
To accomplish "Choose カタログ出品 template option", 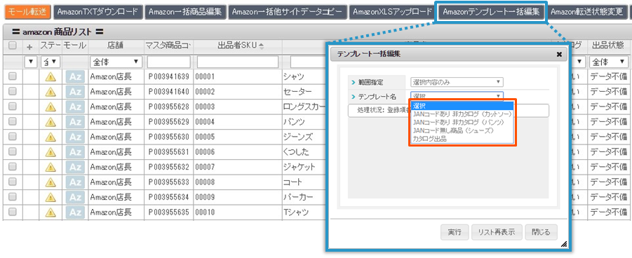I will click(x=462, y=139).
